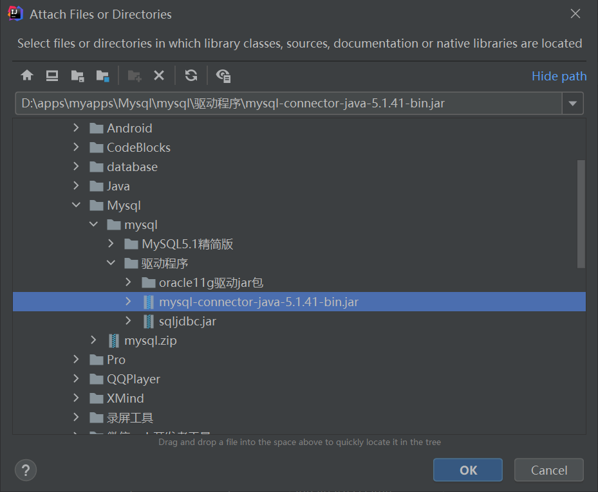This screenshot has height=492, width=598.
Task: Expand the Android folder
Action: click(76, 128)
